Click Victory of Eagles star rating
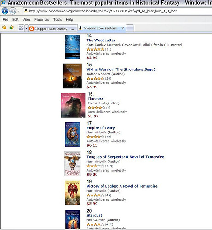 (x=95, y=195)
